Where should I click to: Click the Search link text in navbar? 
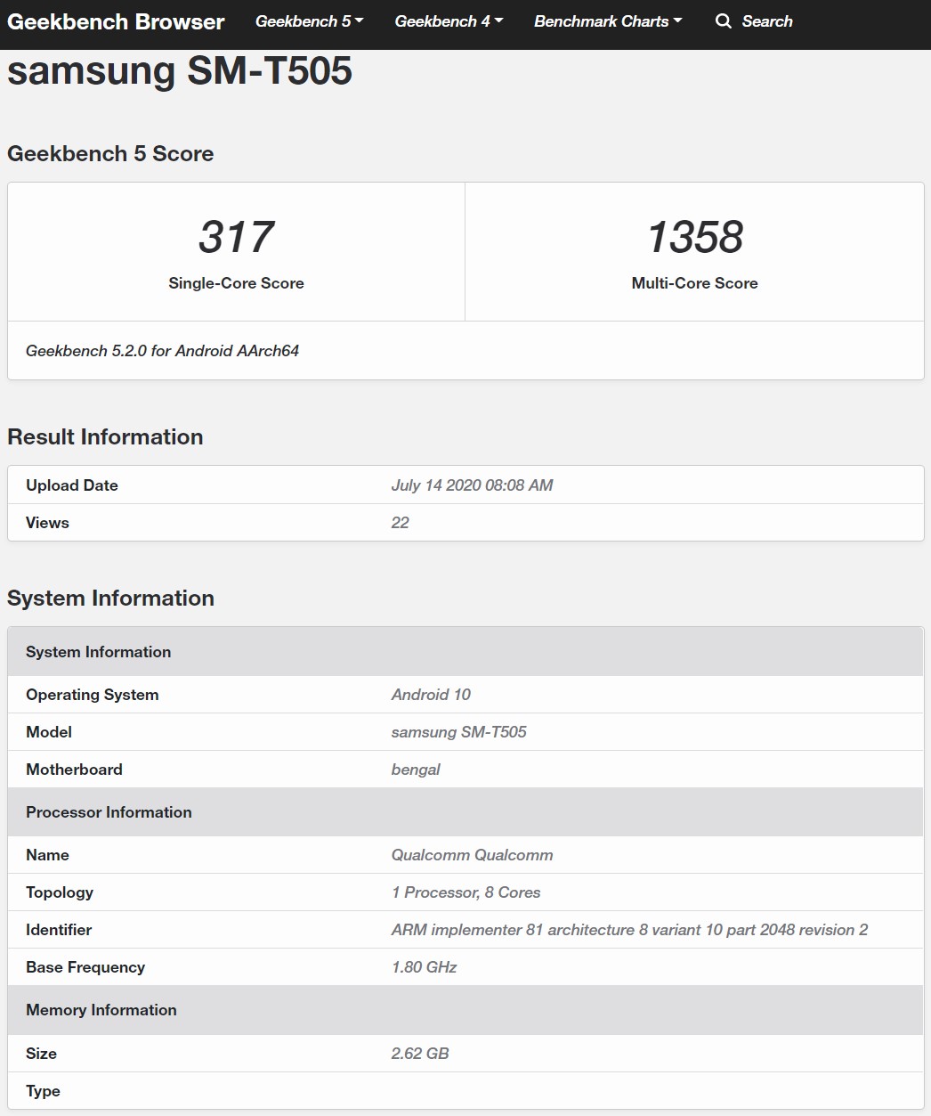[x=766, y=21]
